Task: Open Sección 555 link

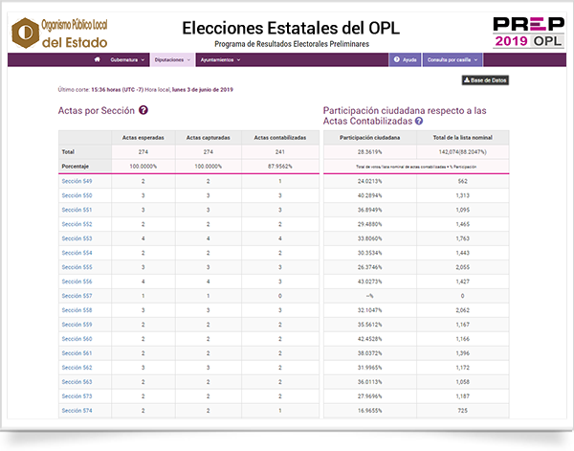Action: pos(77,267)
